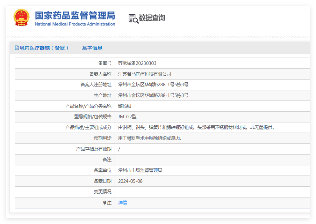
Task: Click the lightbulb icon next to 注
Action: click(x=105, y=203)
